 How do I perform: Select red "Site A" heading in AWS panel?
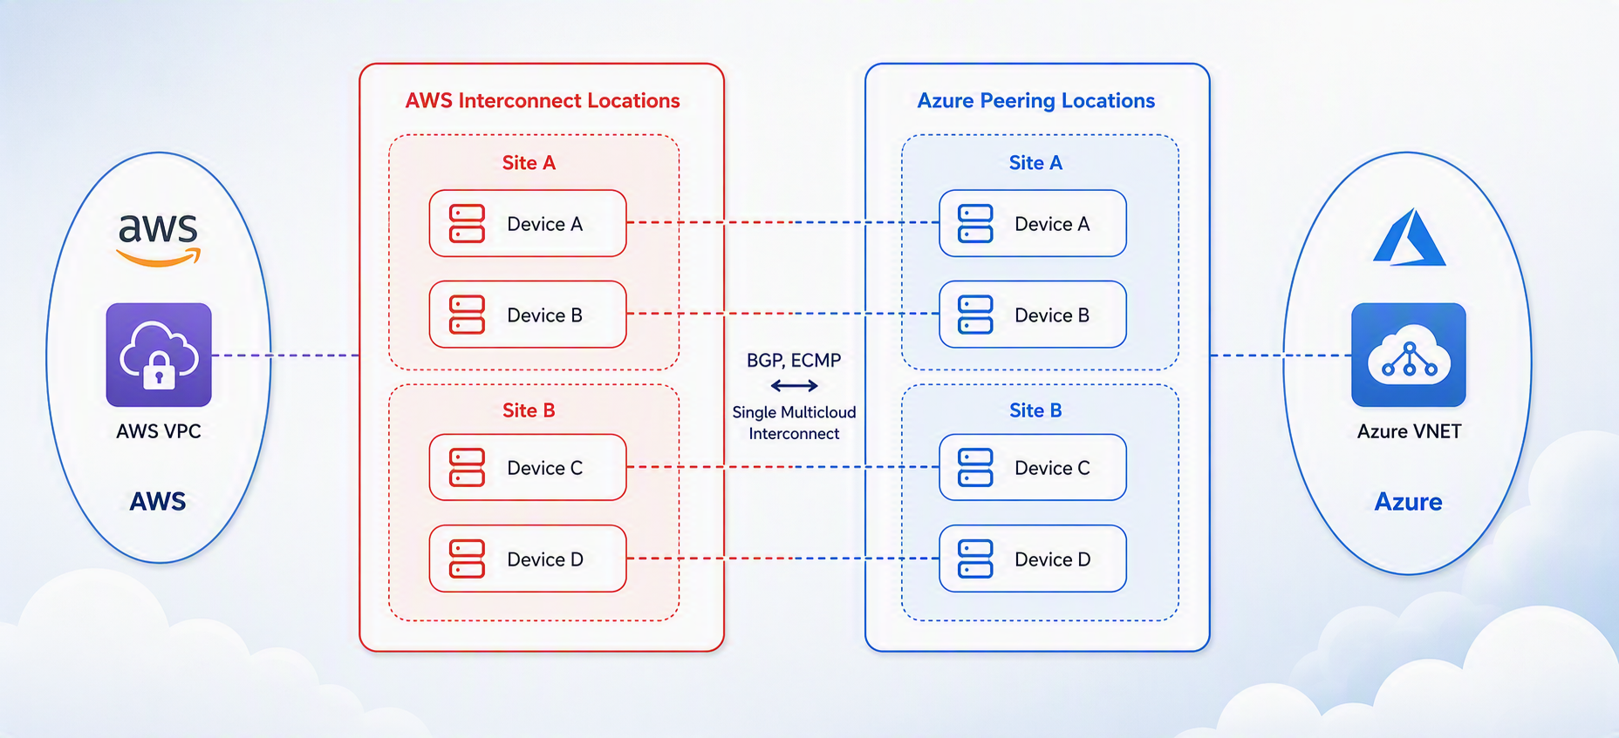point(529,163)
